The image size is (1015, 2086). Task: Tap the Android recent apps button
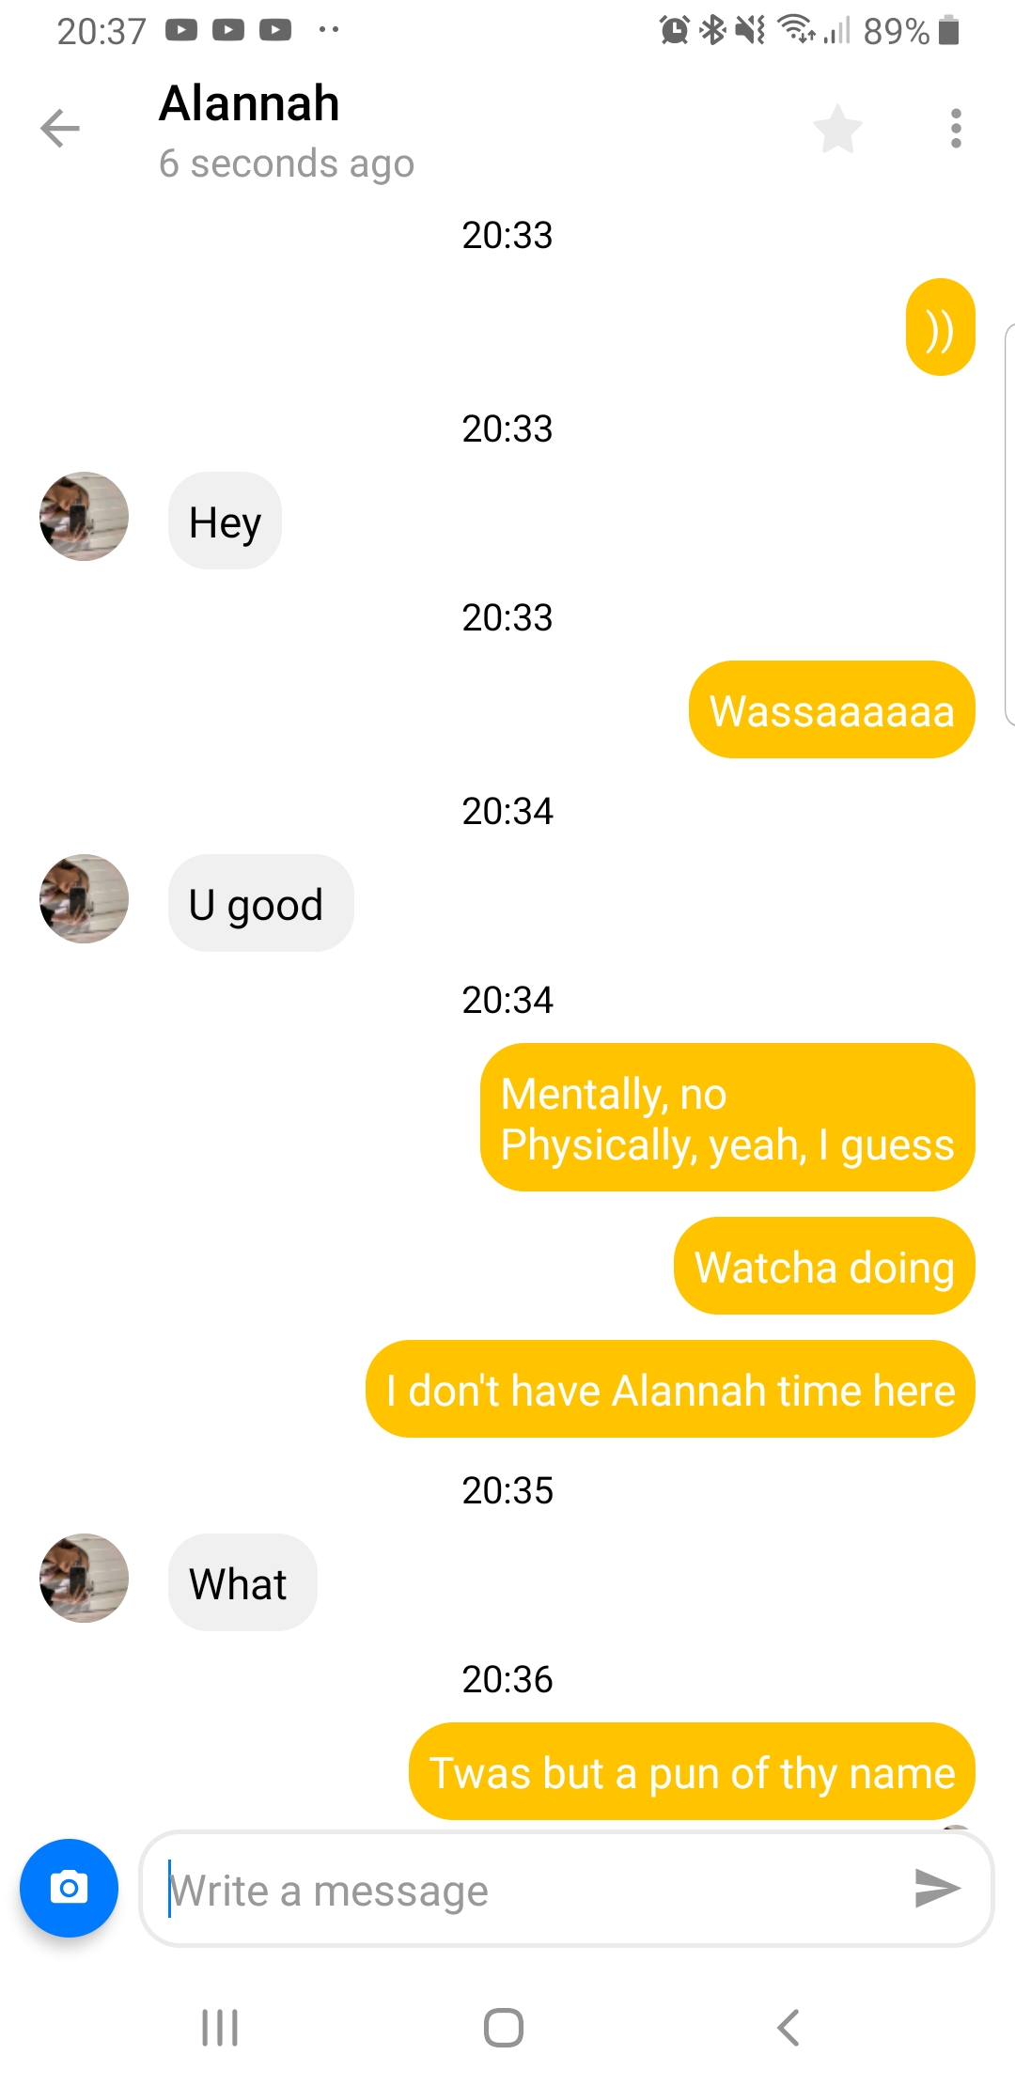(220, 2028)
